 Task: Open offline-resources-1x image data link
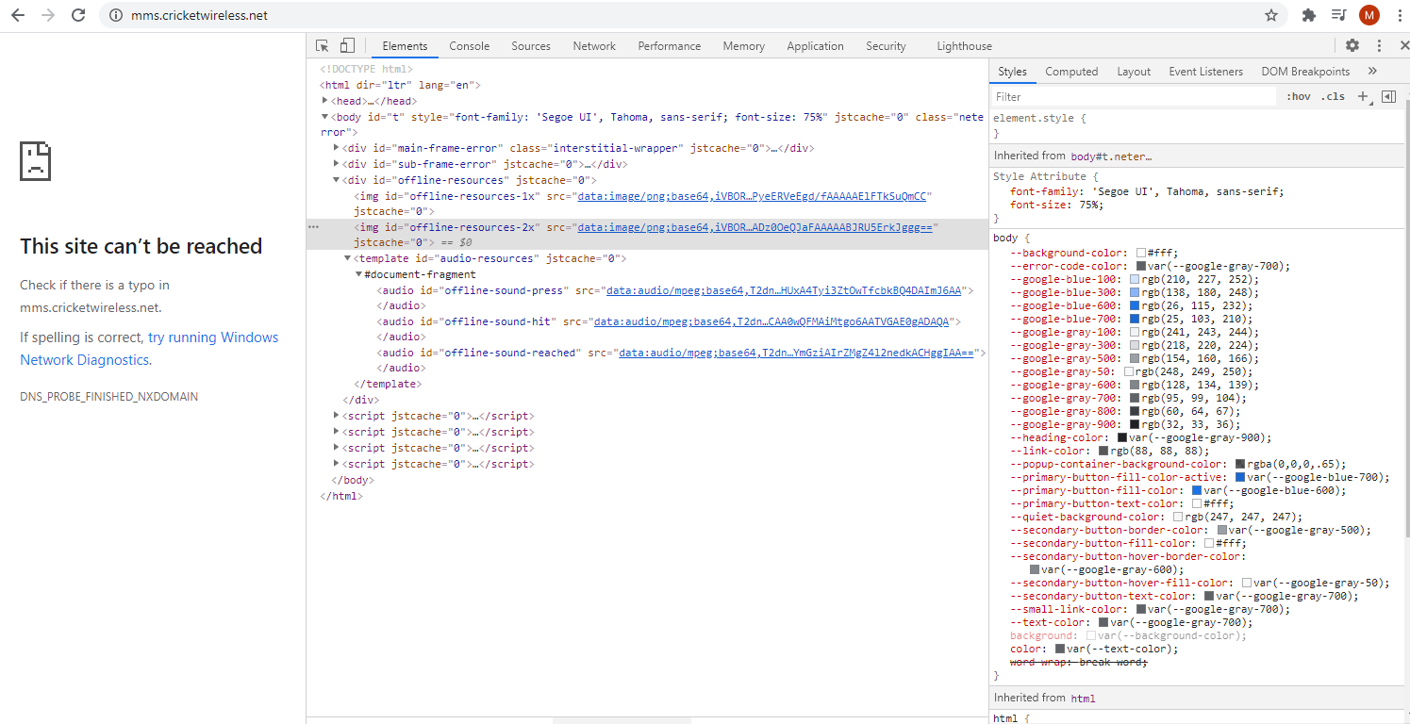point(754,196)
